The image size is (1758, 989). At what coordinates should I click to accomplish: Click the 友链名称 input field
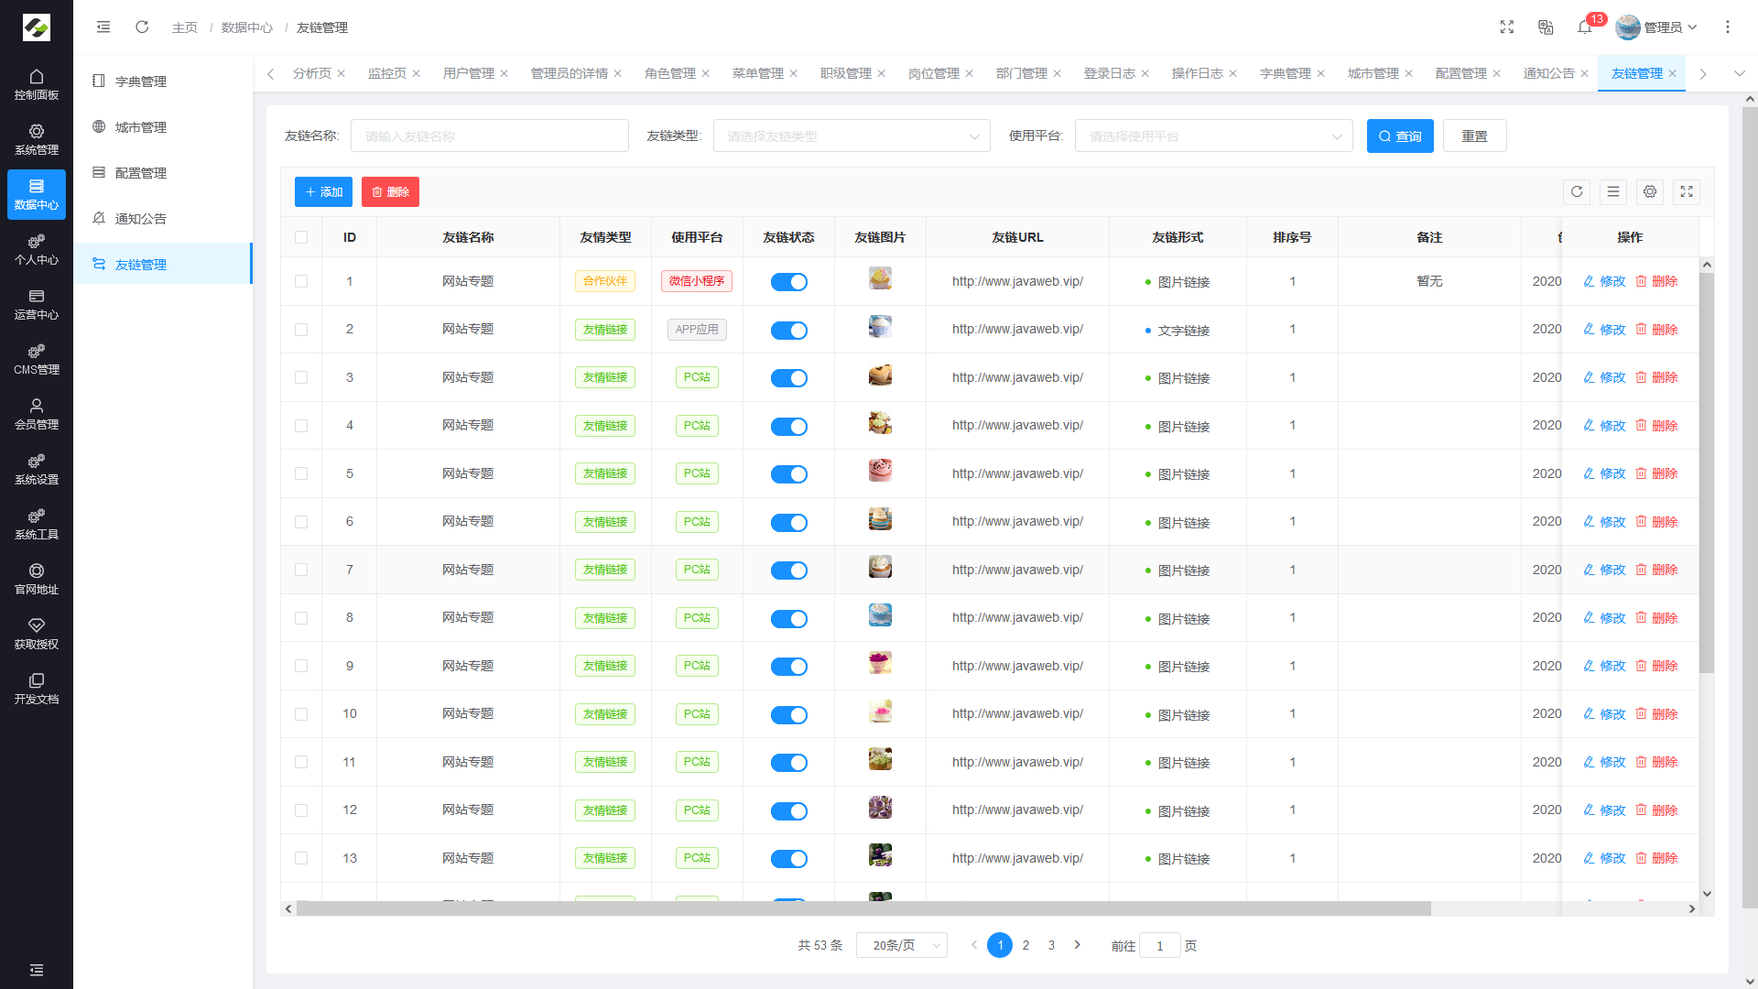pyautogui.click(x=489, y=136)
